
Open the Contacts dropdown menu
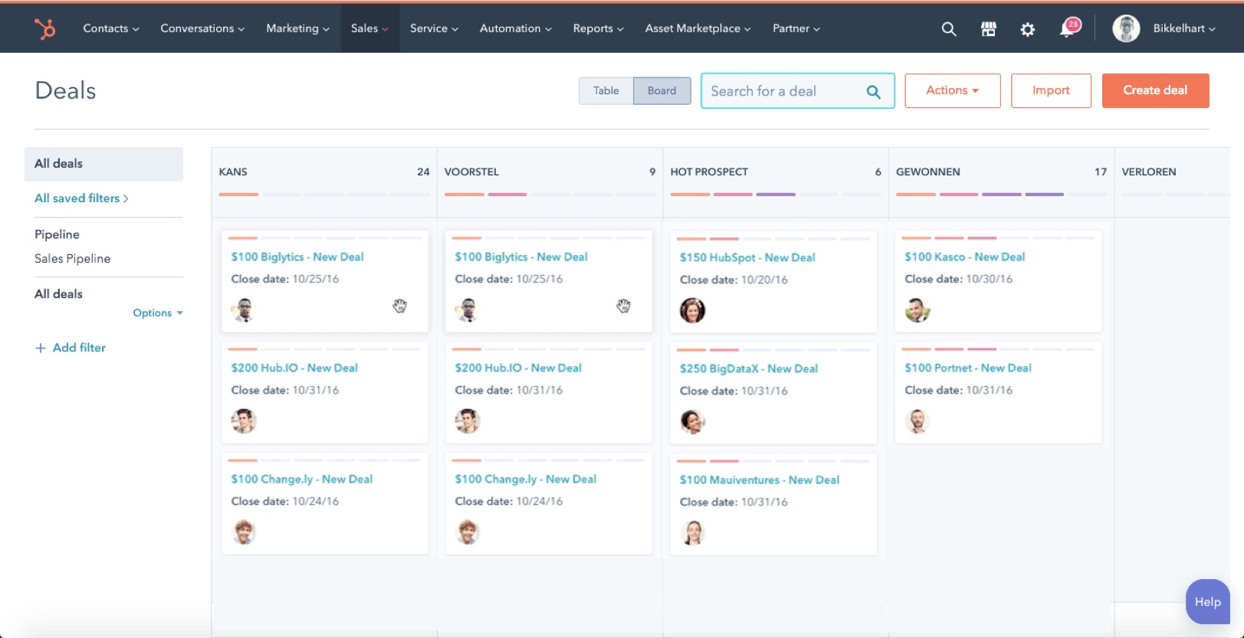tap(111, 28)
